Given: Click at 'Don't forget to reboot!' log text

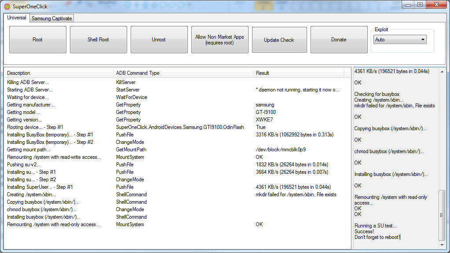Looking at the screenshot, I should tap(377, 237).
